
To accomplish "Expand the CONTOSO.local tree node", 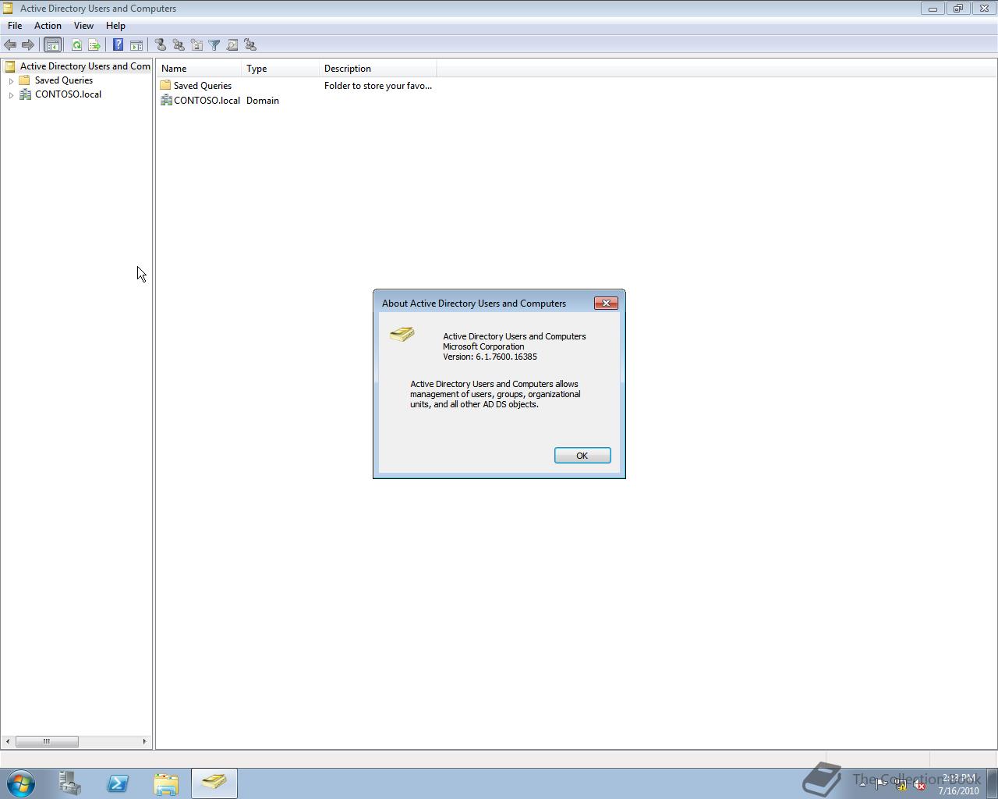I will coord(11,94).
